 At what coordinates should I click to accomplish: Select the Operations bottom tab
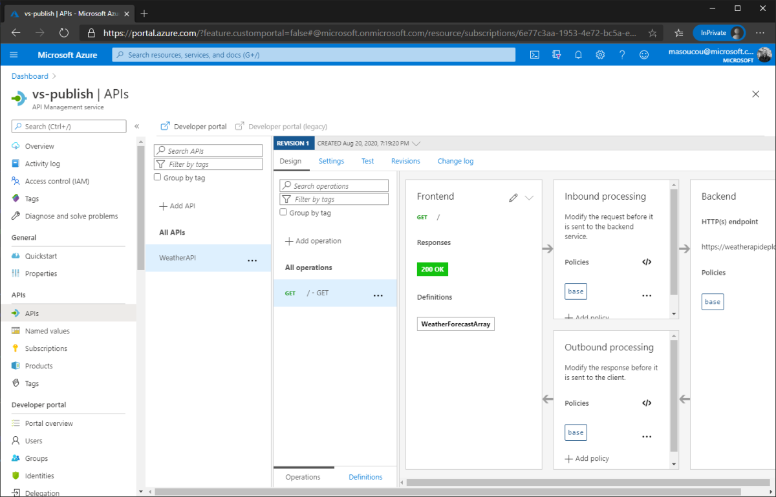[303, 477]
